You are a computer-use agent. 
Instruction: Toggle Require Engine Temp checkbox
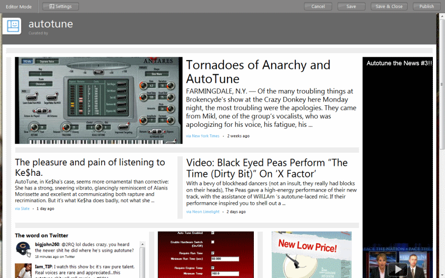click(213, 267)
